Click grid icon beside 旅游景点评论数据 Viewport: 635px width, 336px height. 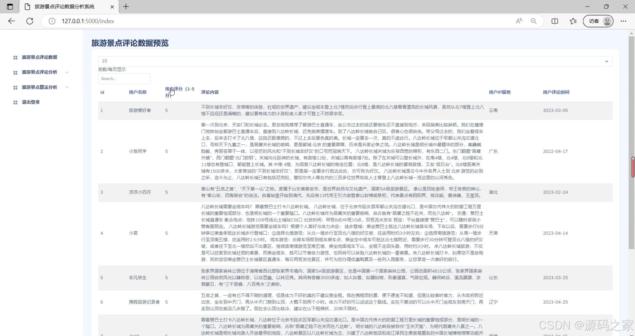click(x=15, y=58)
